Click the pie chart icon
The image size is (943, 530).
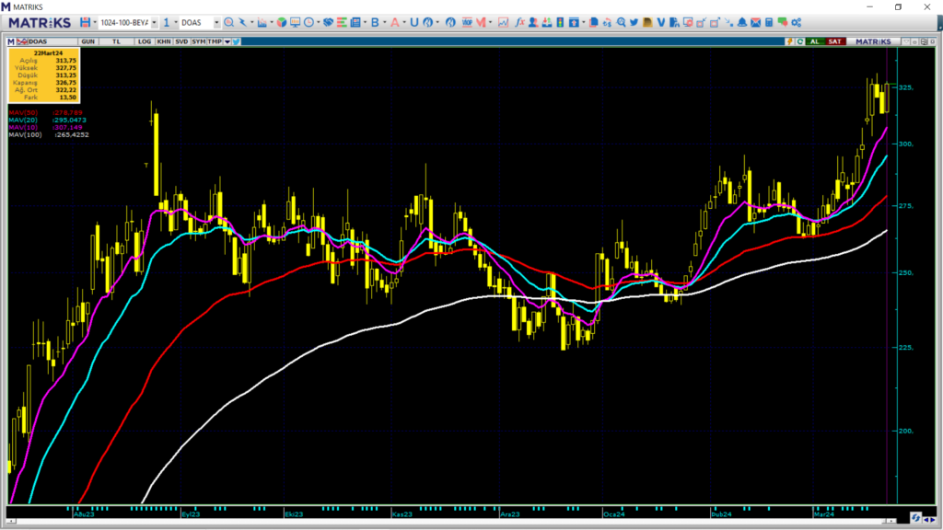click(281, 22)
